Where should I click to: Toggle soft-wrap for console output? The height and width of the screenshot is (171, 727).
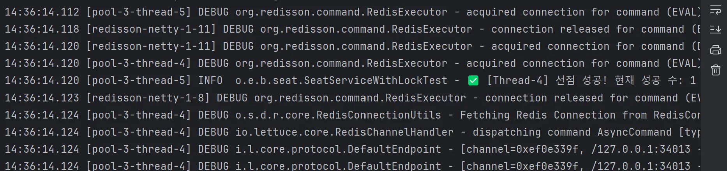coord(715,10)
